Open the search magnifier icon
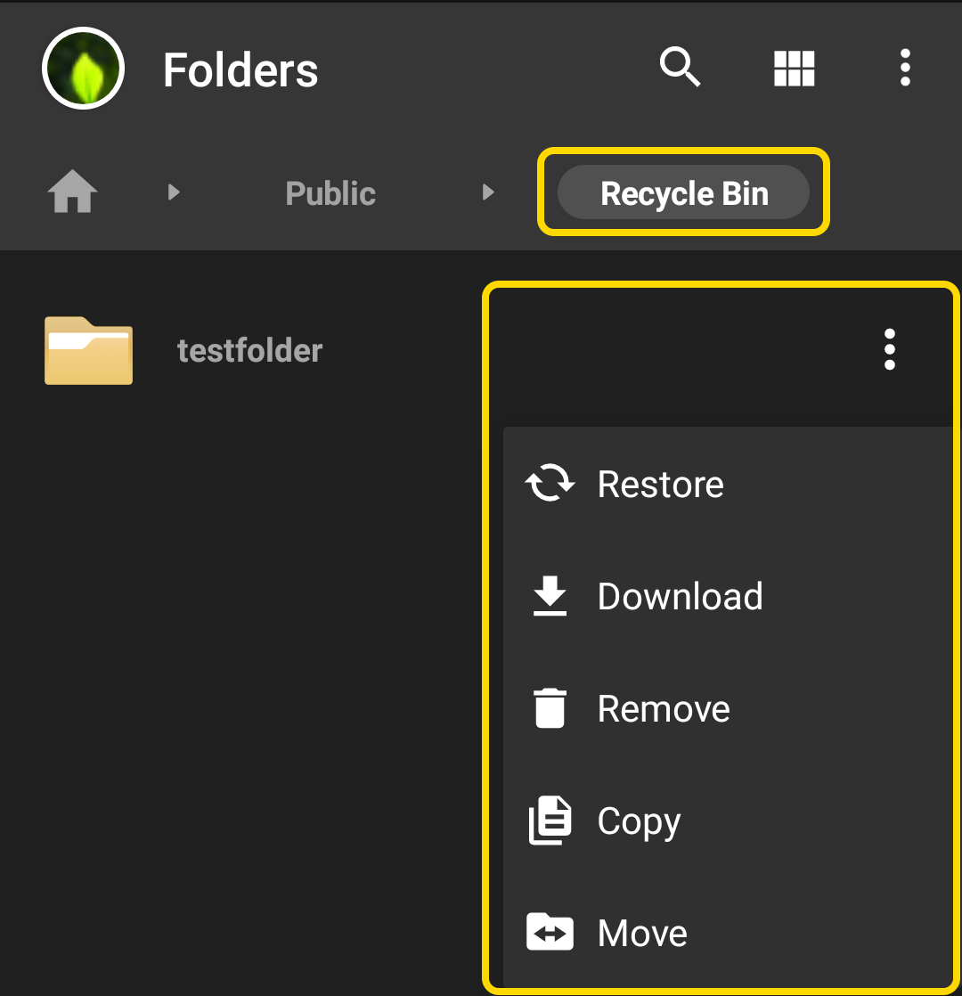 [680, 67]
